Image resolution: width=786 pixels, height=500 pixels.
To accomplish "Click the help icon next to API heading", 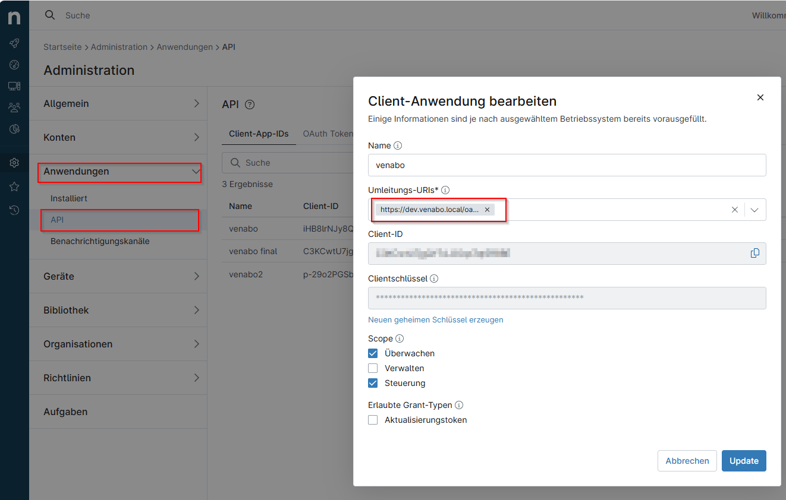I will (x=250, y=105).
